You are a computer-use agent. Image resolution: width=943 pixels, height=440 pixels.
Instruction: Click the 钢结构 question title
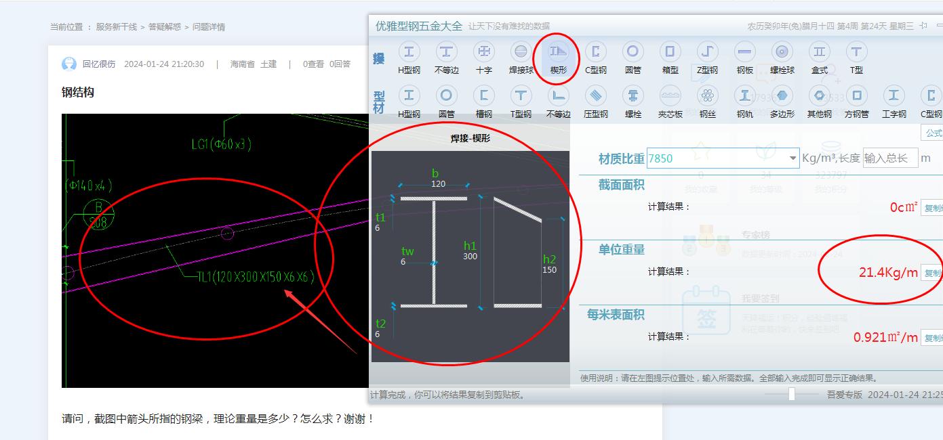[78, 93]
